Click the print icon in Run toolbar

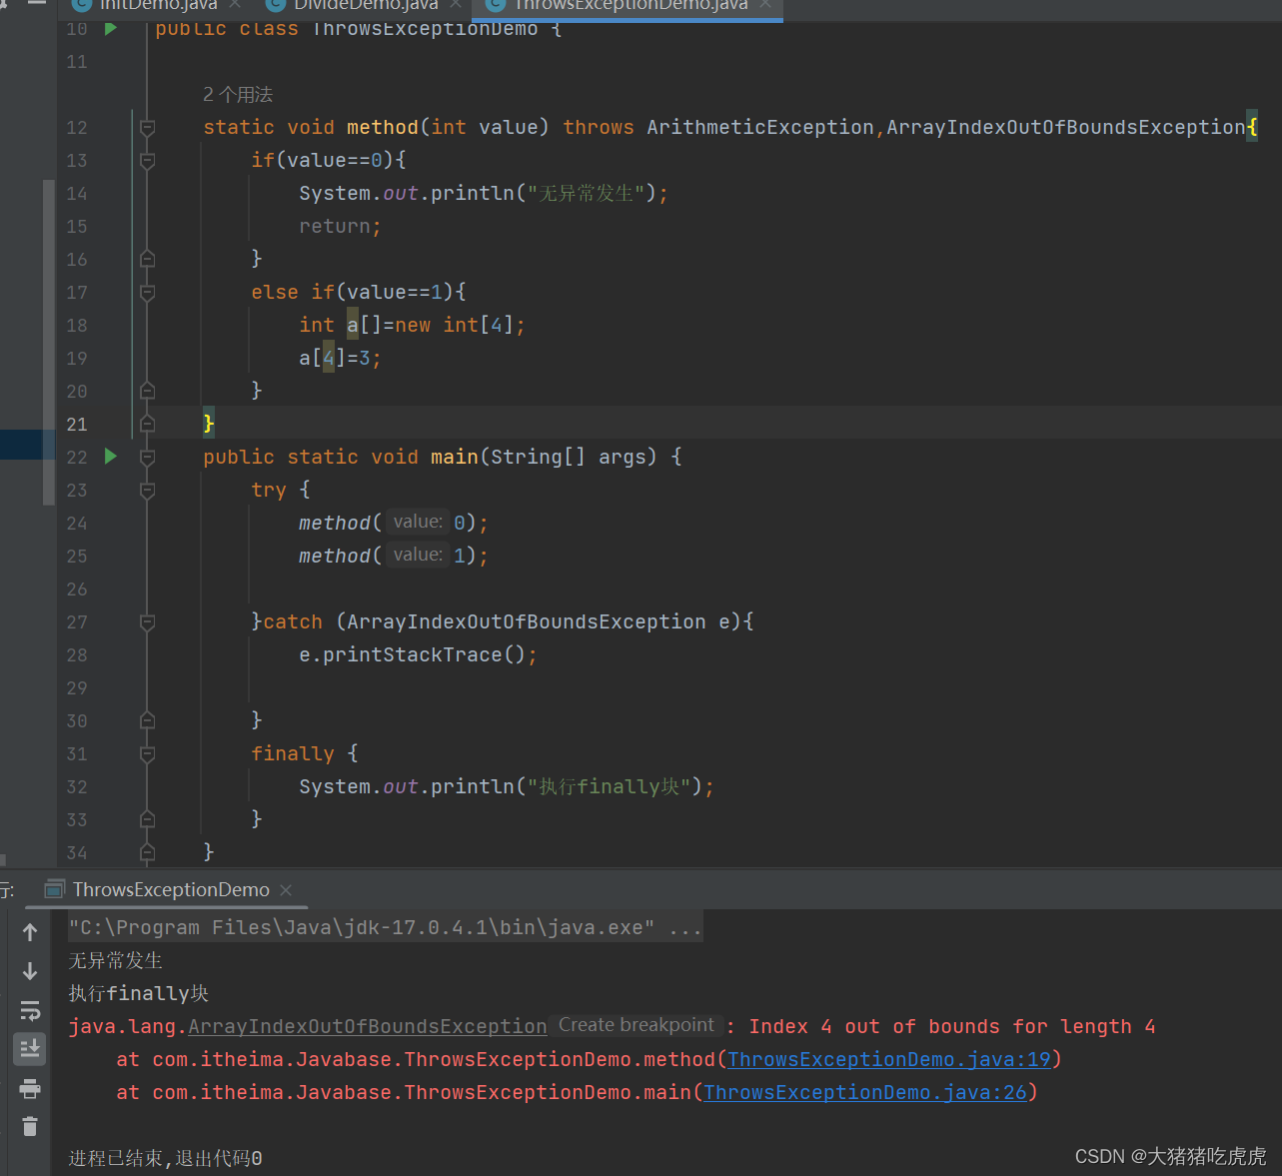(x=30, y=1088)
